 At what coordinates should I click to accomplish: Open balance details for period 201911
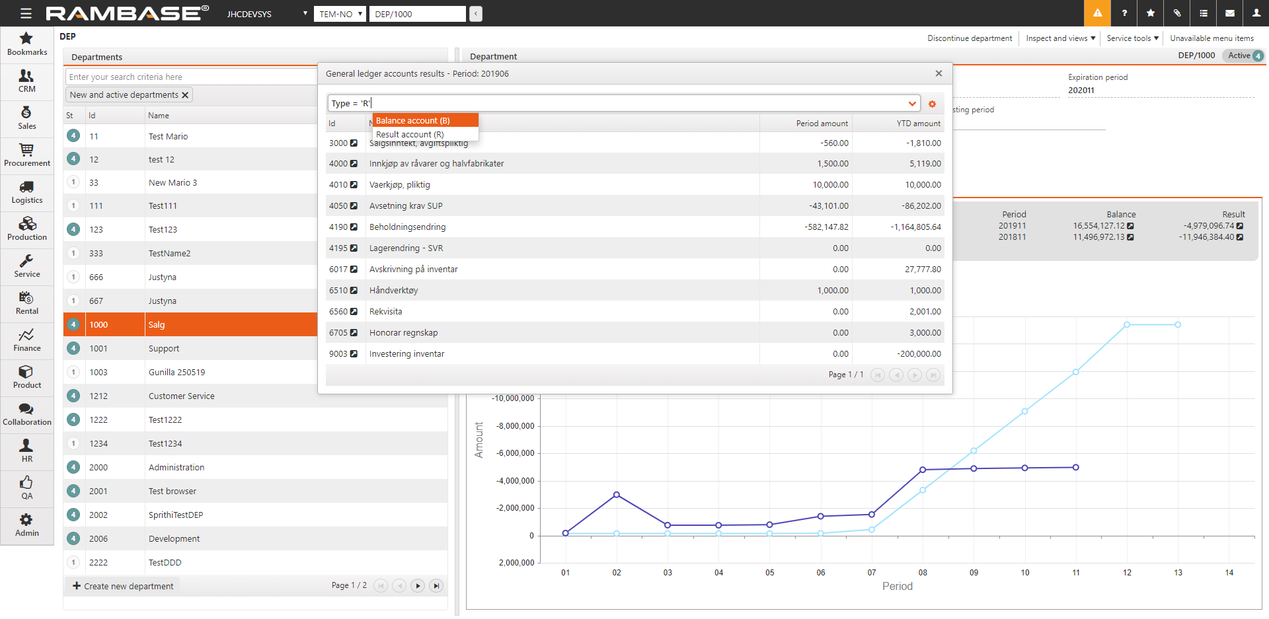click(x=1130, y=226)
